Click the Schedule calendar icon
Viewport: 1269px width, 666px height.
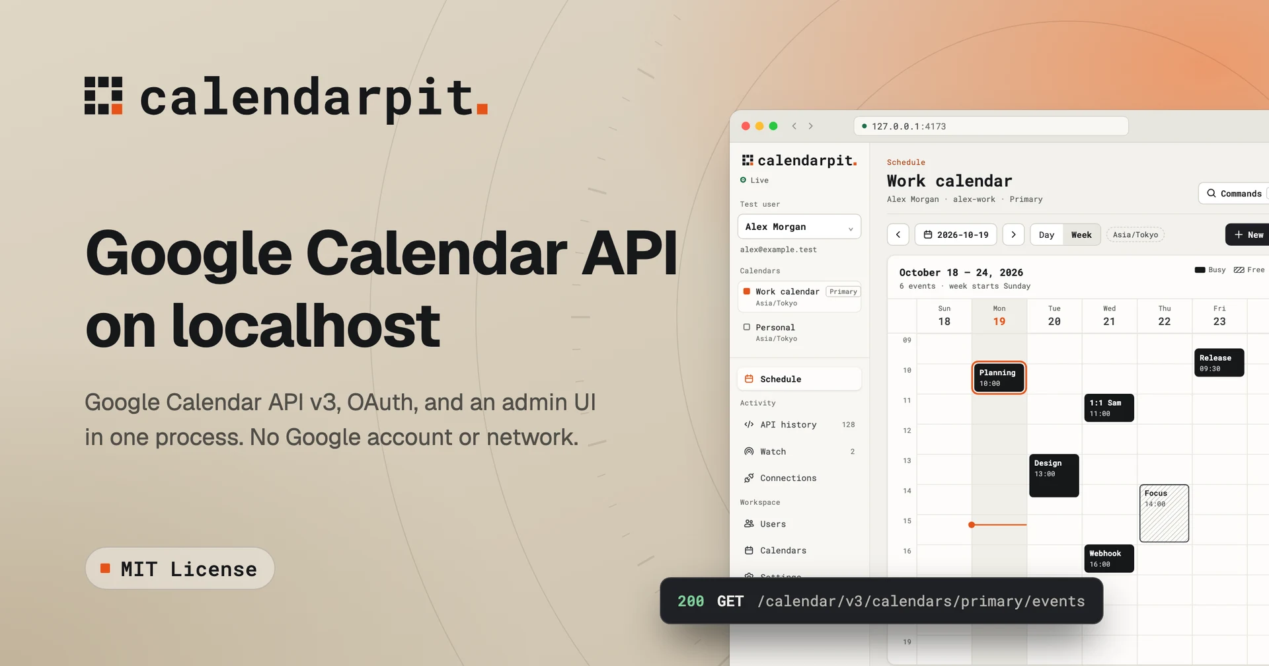749,379
